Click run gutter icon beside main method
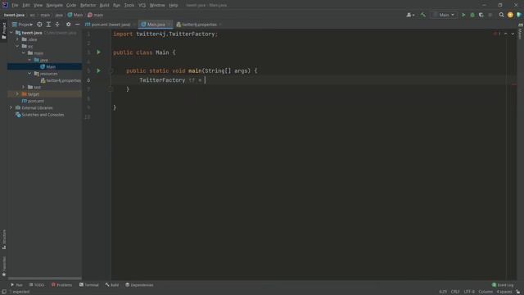Image resolution: width=524 pixels, height=295 pixels. [98, 71]
